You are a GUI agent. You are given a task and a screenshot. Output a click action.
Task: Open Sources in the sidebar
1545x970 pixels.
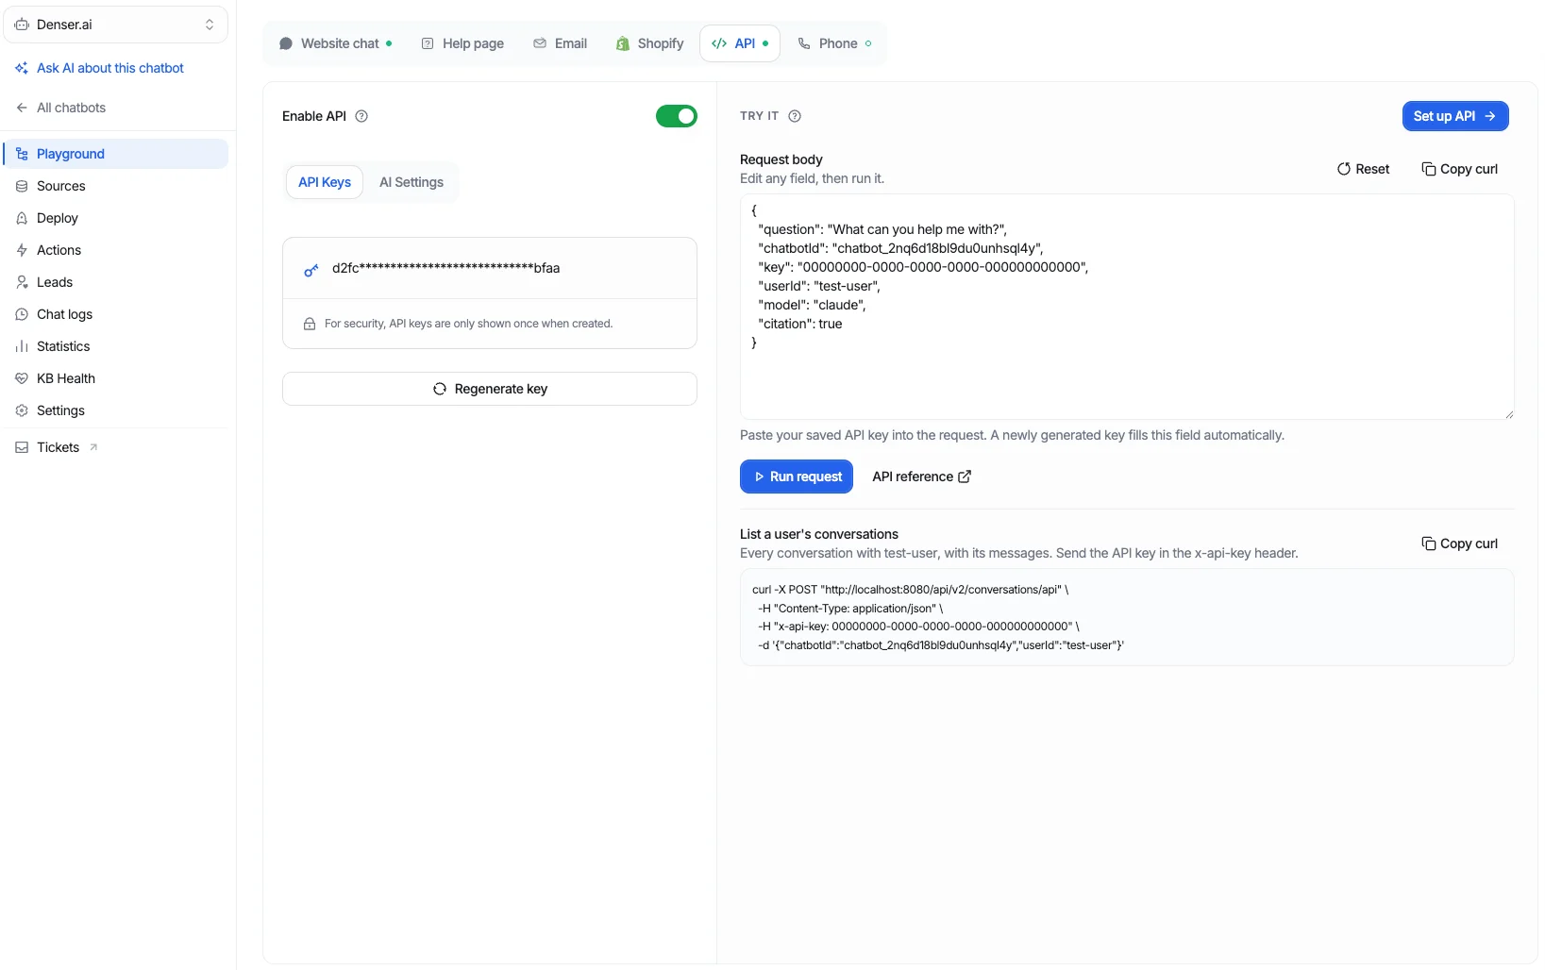pos(115,186)
